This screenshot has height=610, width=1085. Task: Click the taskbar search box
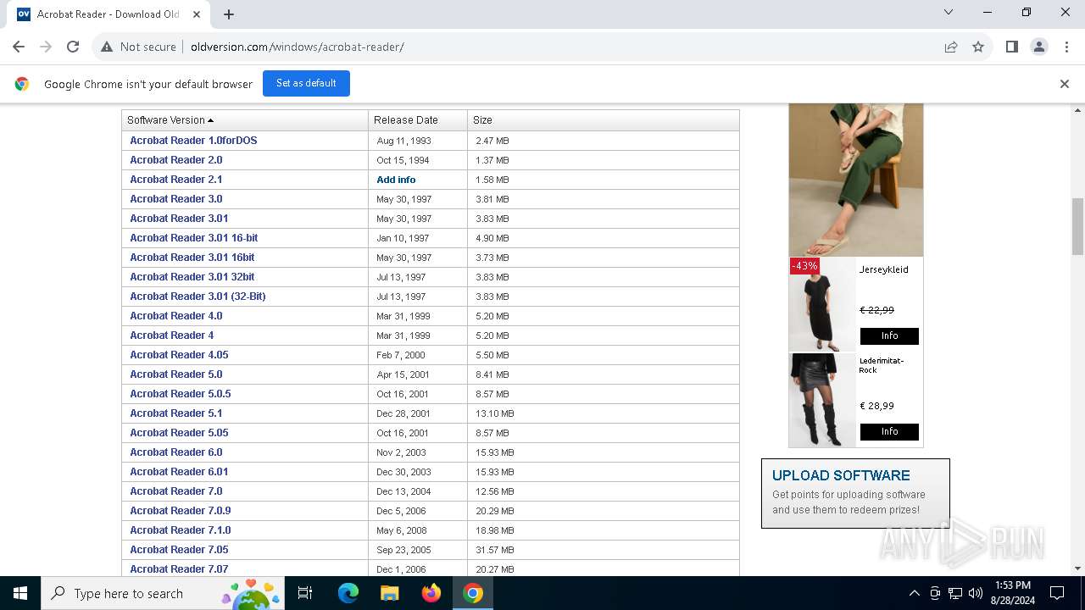(163, 593)
